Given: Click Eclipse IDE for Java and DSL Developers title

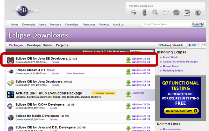Looking at the screenshot, I should coord(46,128).
